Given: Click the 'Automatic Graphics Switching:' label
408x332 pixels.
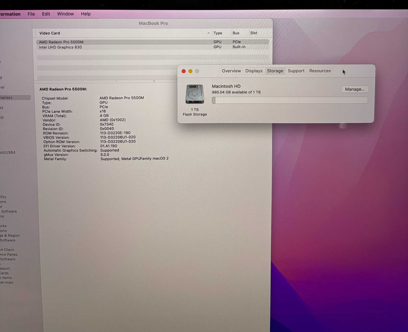Looking at the screenshot, I should click(x=71, y=150).
